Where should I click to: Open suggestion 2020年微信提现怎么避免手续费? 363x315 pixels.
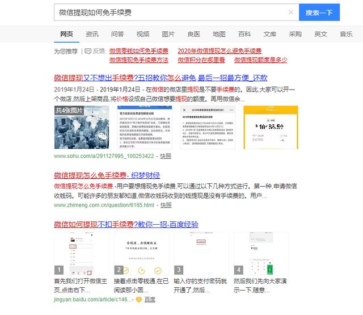[x=220, y=51]
